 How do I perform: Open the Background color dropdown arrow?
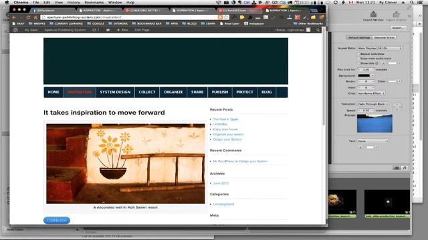373,75
